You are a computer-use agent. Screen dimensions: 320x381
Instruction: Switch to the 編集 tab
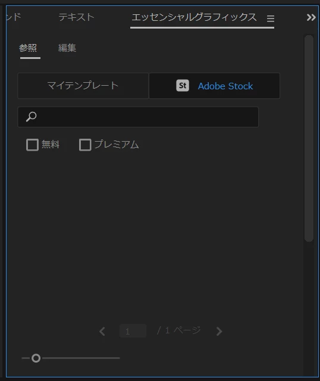pyautogui.click(x=67, y=48)
